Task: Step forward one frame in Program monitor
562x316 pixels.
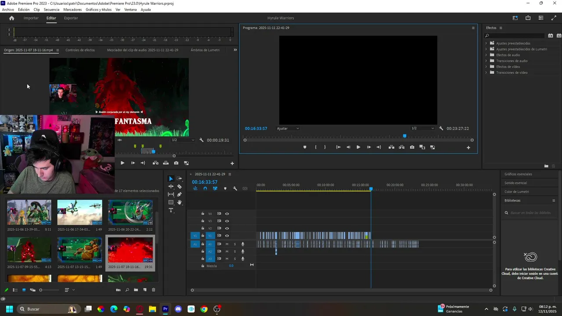Action: point(368,147)
